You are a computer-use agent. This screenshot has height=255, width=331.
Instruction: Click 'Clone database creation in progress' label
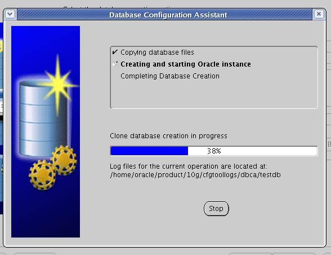tap(168, 136)
